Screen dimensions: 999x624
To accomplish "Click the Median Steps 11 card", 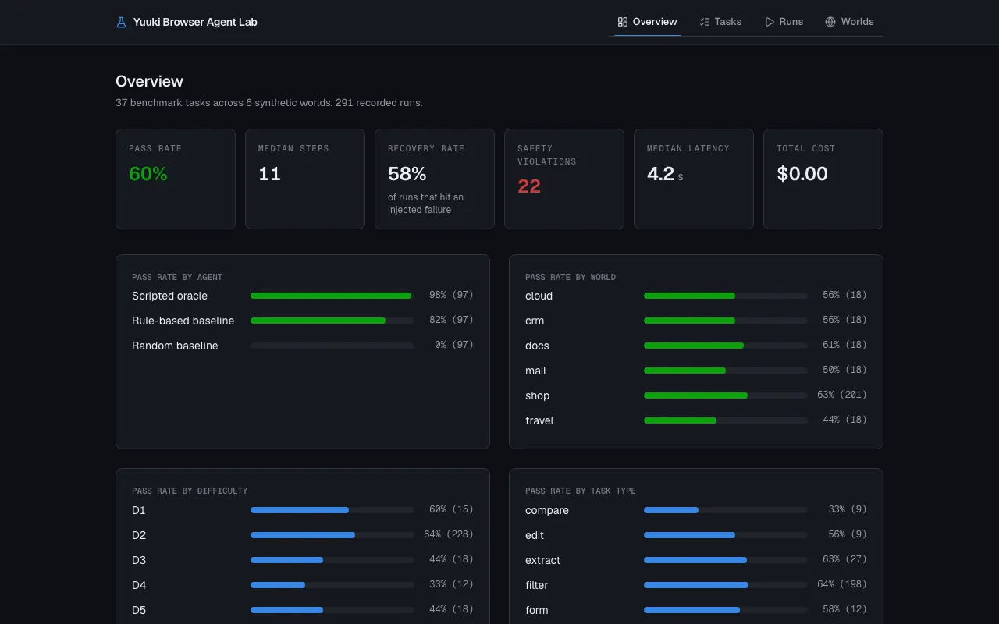I will pos(305,179).
